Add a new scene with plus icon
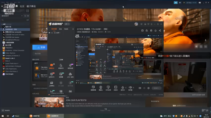This screenshot has height=118, width=211. click(73, 29)
